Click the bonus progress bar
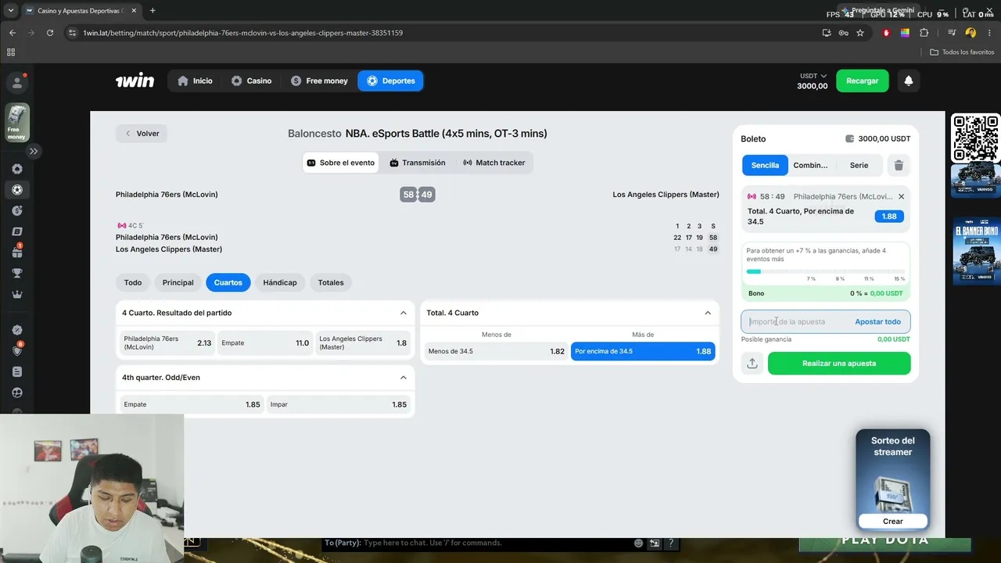 pyautogui.click(x=825, y=271)
